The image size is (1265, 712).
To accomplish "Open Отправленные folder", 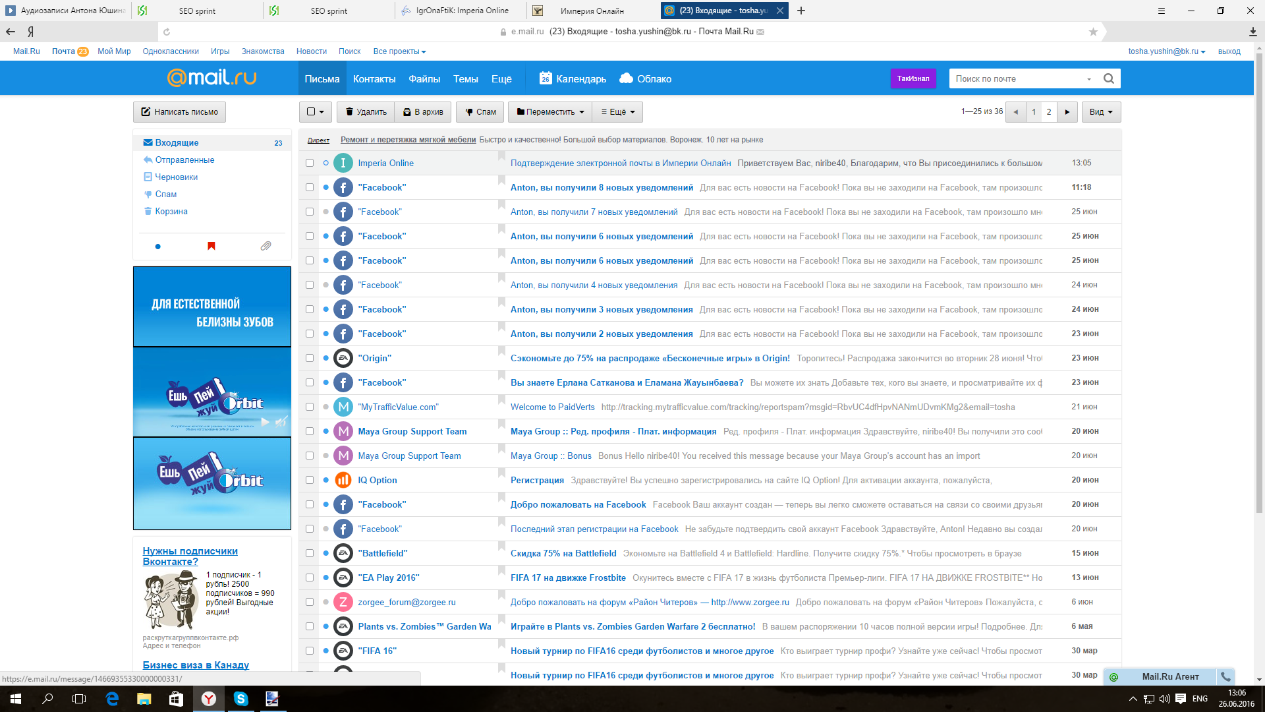I will pos(184,160).
